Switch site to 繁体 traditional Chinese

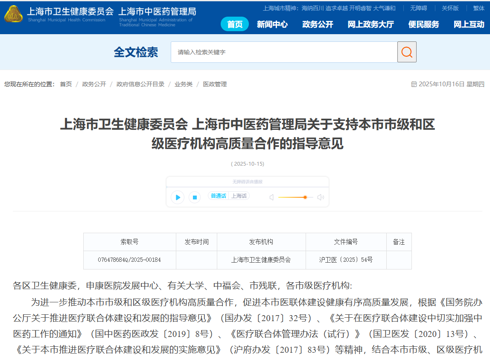click(x=478, y=8)
